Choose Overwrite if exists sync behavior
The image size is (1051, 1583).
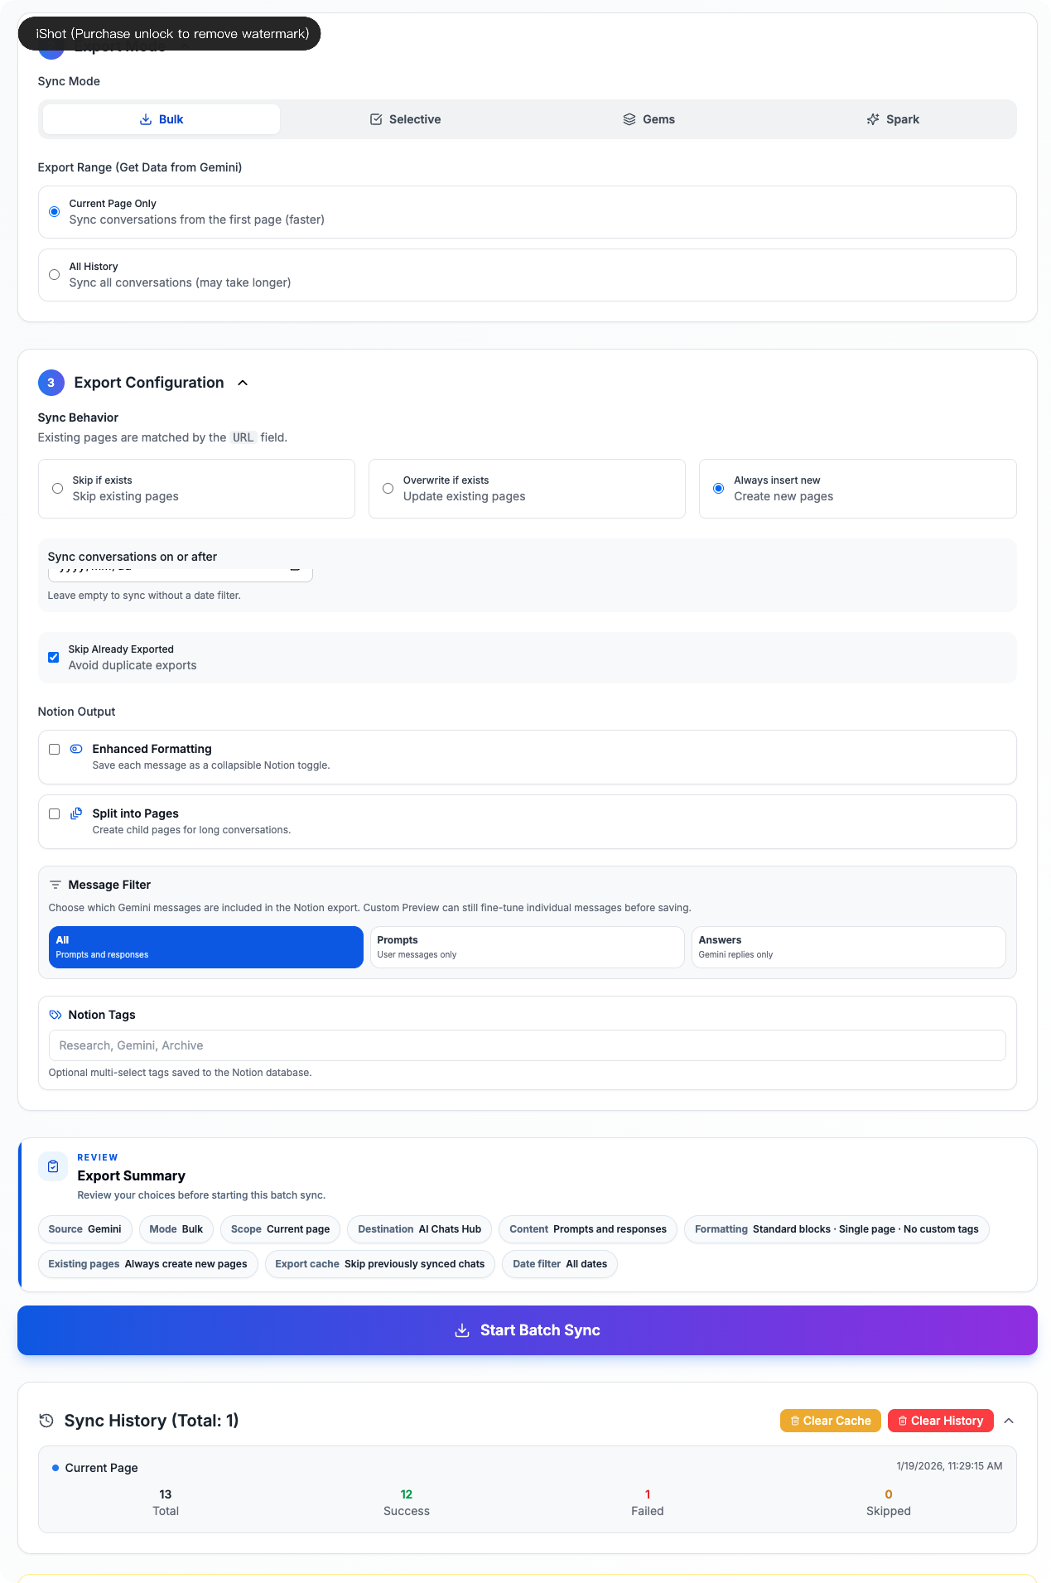click(x=388, y=489)
